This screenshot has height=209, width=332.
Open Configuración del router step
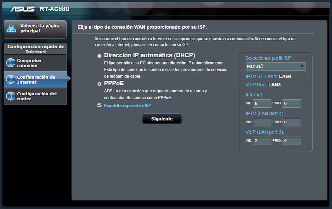tap(35, 96)
